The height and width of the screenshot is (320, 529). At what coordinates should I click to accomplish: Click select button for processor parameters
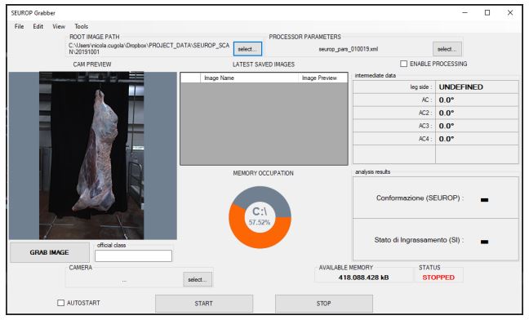coord(447,49)
